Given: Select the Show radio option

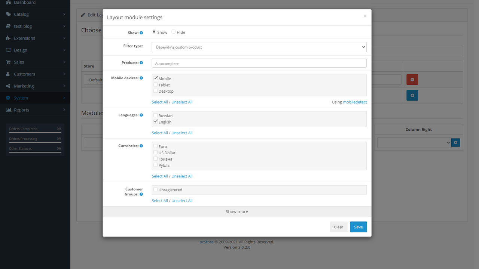Looking at the screenshot, I should tap(154, 32).
